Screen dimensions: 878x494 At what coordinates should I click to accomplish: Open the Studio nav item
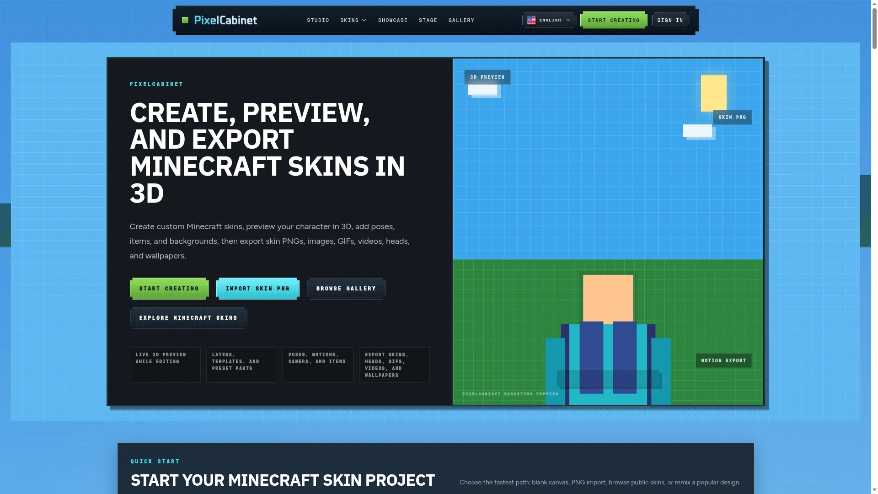(x=318, y=20)
